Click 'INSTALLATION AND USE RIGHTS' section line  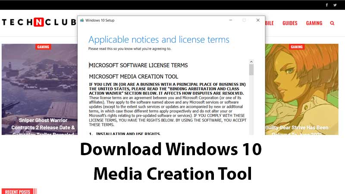point(125,133)
